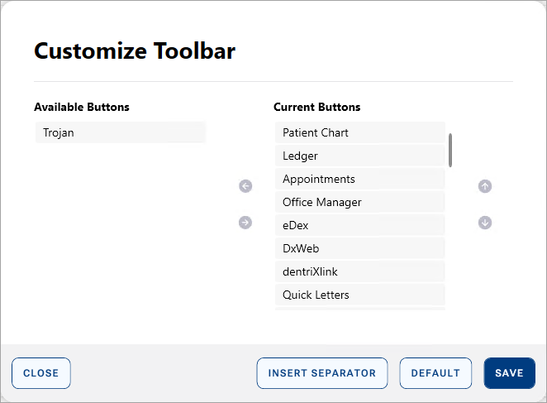Select Trojan in Available Buttons
This screenshot has width=547, height=403.
[x=120, y=132]
